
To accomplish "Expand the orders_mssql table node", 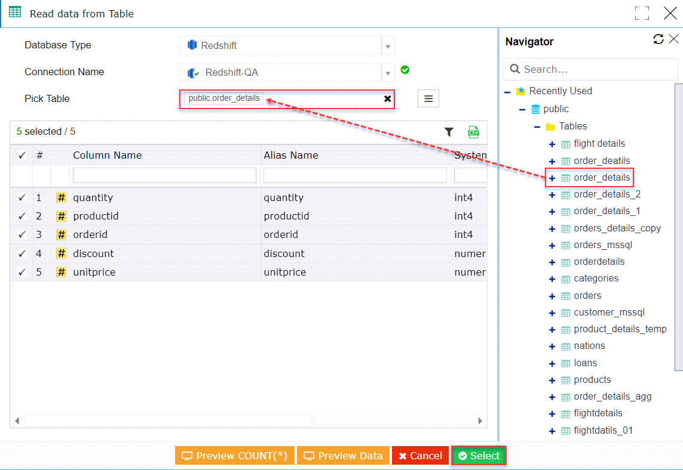I will 552,246.
